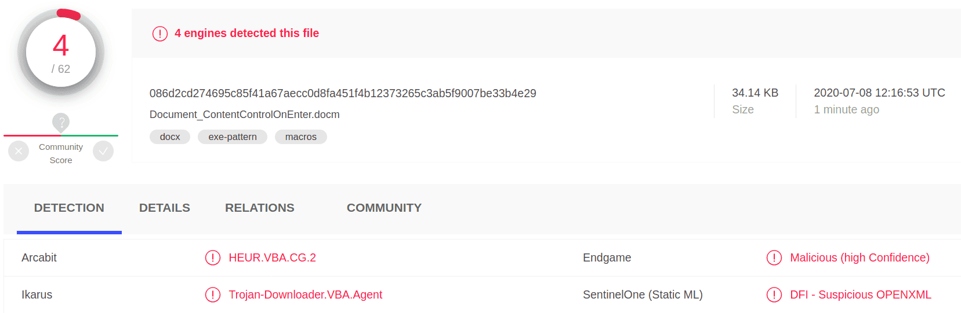Click the Trojan-Downloader.VBA.Agent detection label
Viewport: 961px width, 313px height.
point(305,294)
